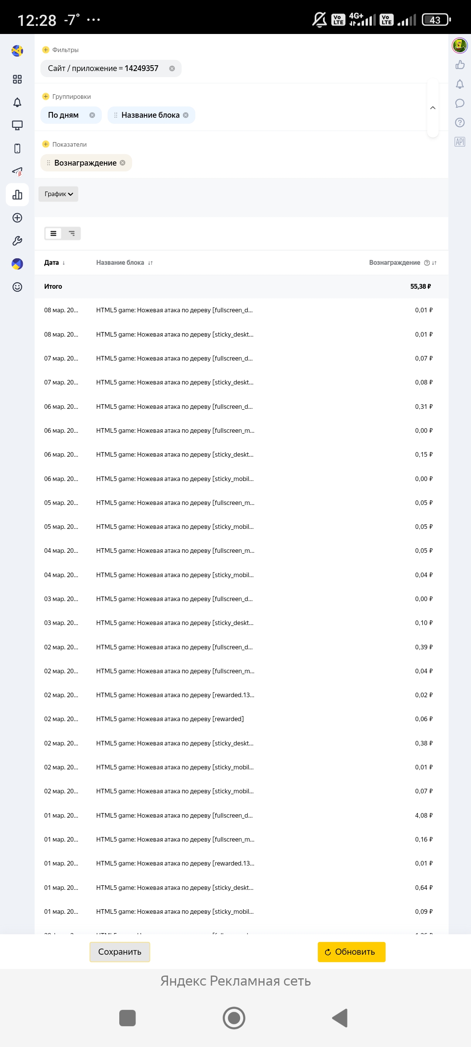Expand the График dropdown
471x1047 pixels.
click(x=59, y=194)
